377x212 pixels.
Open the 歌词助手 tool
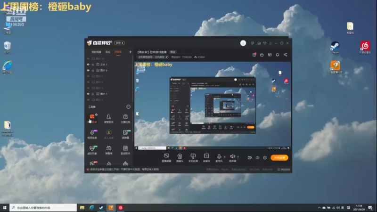coord(125,150)
